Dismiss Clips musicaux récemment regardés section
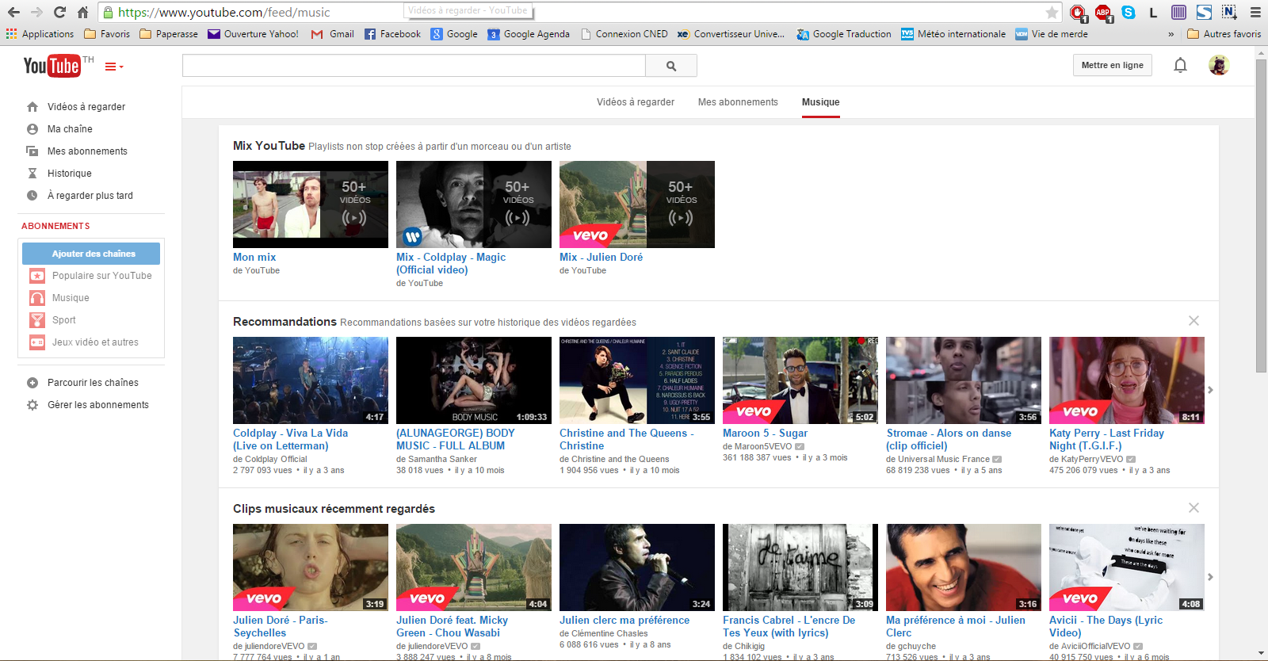This screenshot has height=661, width=1268. pyautogui.click(x=1194, y=508)
